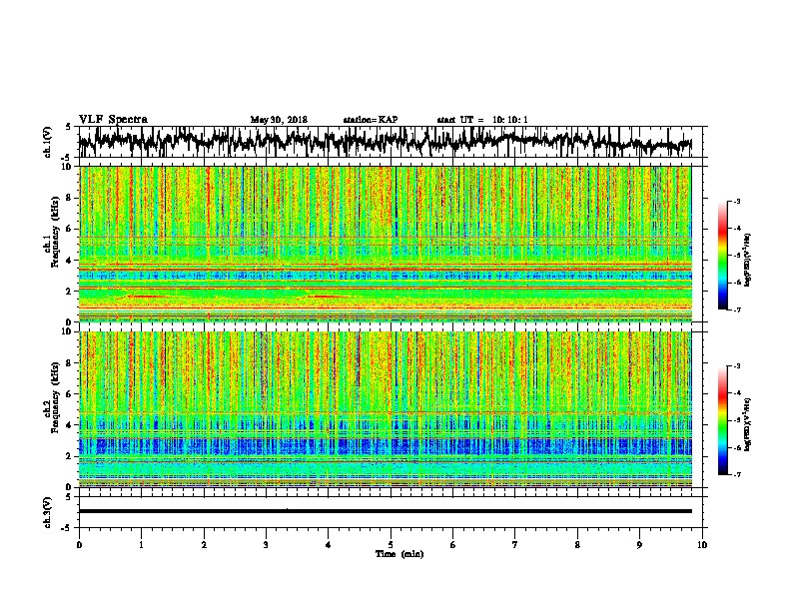Click the "10" tick on the time axis
The width and height of the screenshot is (791, 611).
point(702,545)
